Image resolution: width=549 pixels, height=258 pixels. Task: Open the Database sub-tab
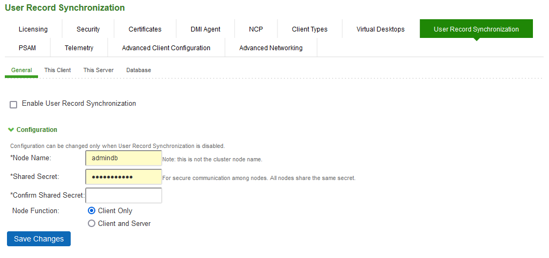click(138, 71)
